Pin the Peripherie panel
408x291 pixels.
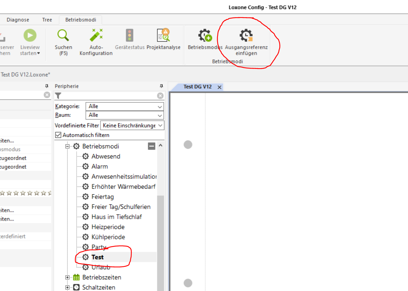[x=161, y=86]
